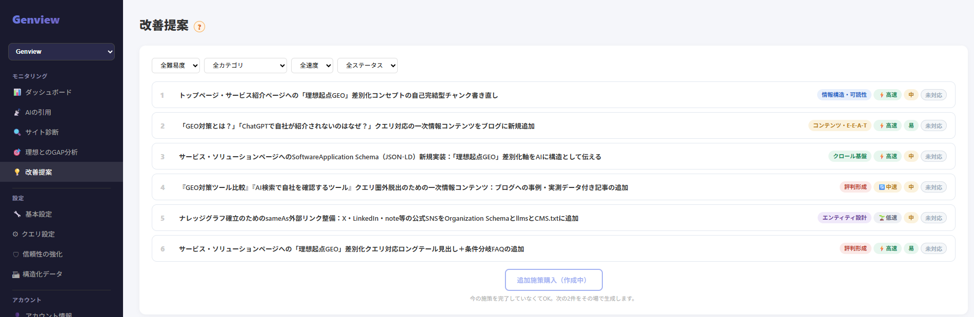This screenshot has width=974, height=317.
Task: Click the Genview logo
Action: [36, 19]
